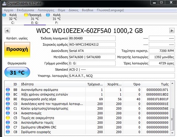Screen dimensions: 177x137
Task: Click the S.M.A.R.T., NCQ features field
Action: [x=122, y=76]
